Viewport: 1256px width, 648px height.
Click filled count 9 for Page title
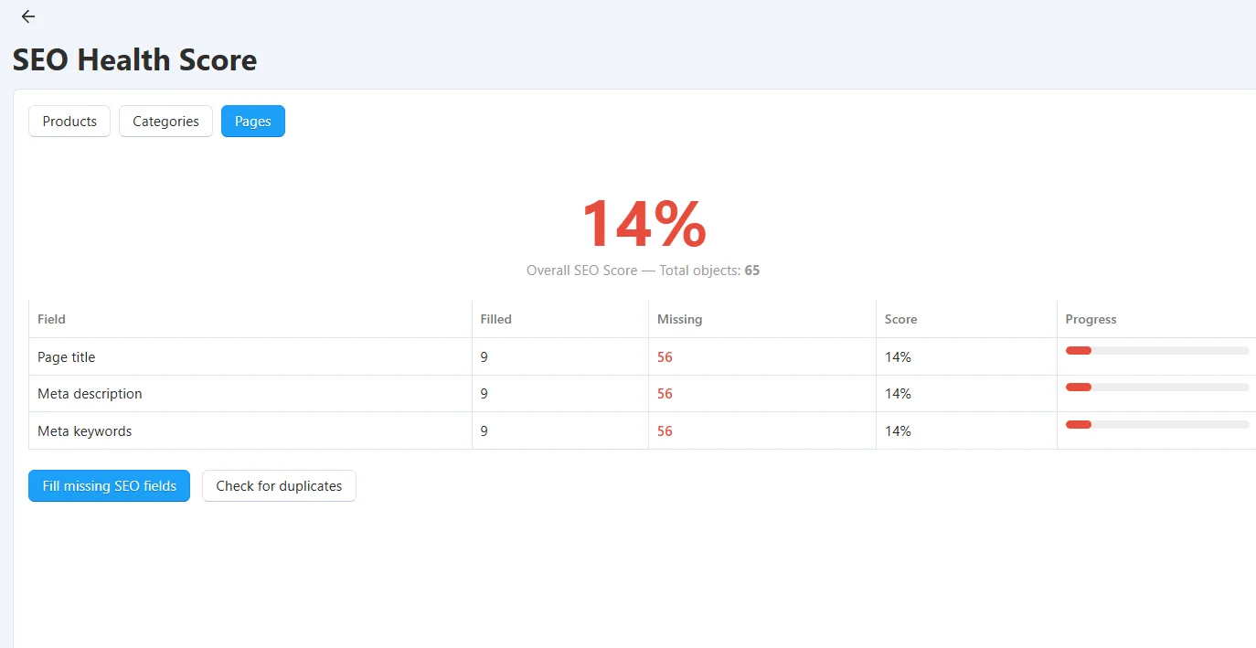click(x=484, y=357)
